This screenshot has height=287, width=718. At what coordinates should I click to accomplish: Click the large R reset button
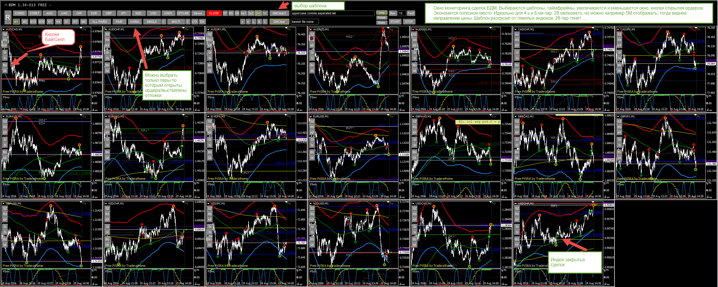[x=8, y=17]
